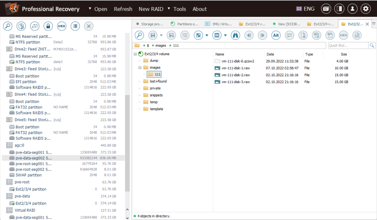Open the messages log icon in title bar
Viewport: 377px width, 220px height.
point(326,9)
